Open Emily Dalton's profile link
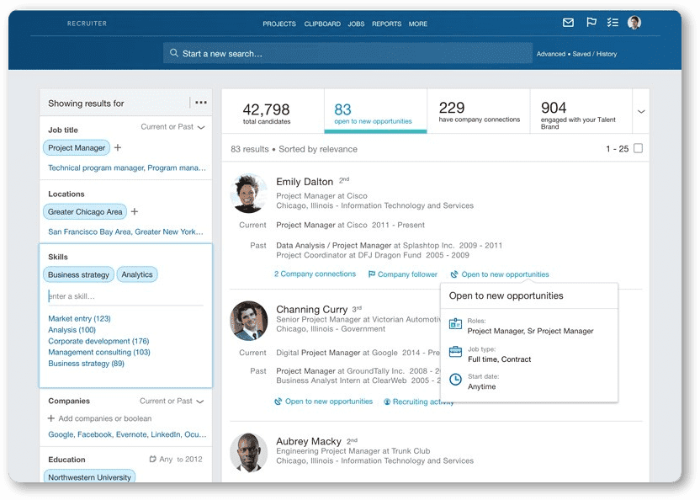 point(305,182)
